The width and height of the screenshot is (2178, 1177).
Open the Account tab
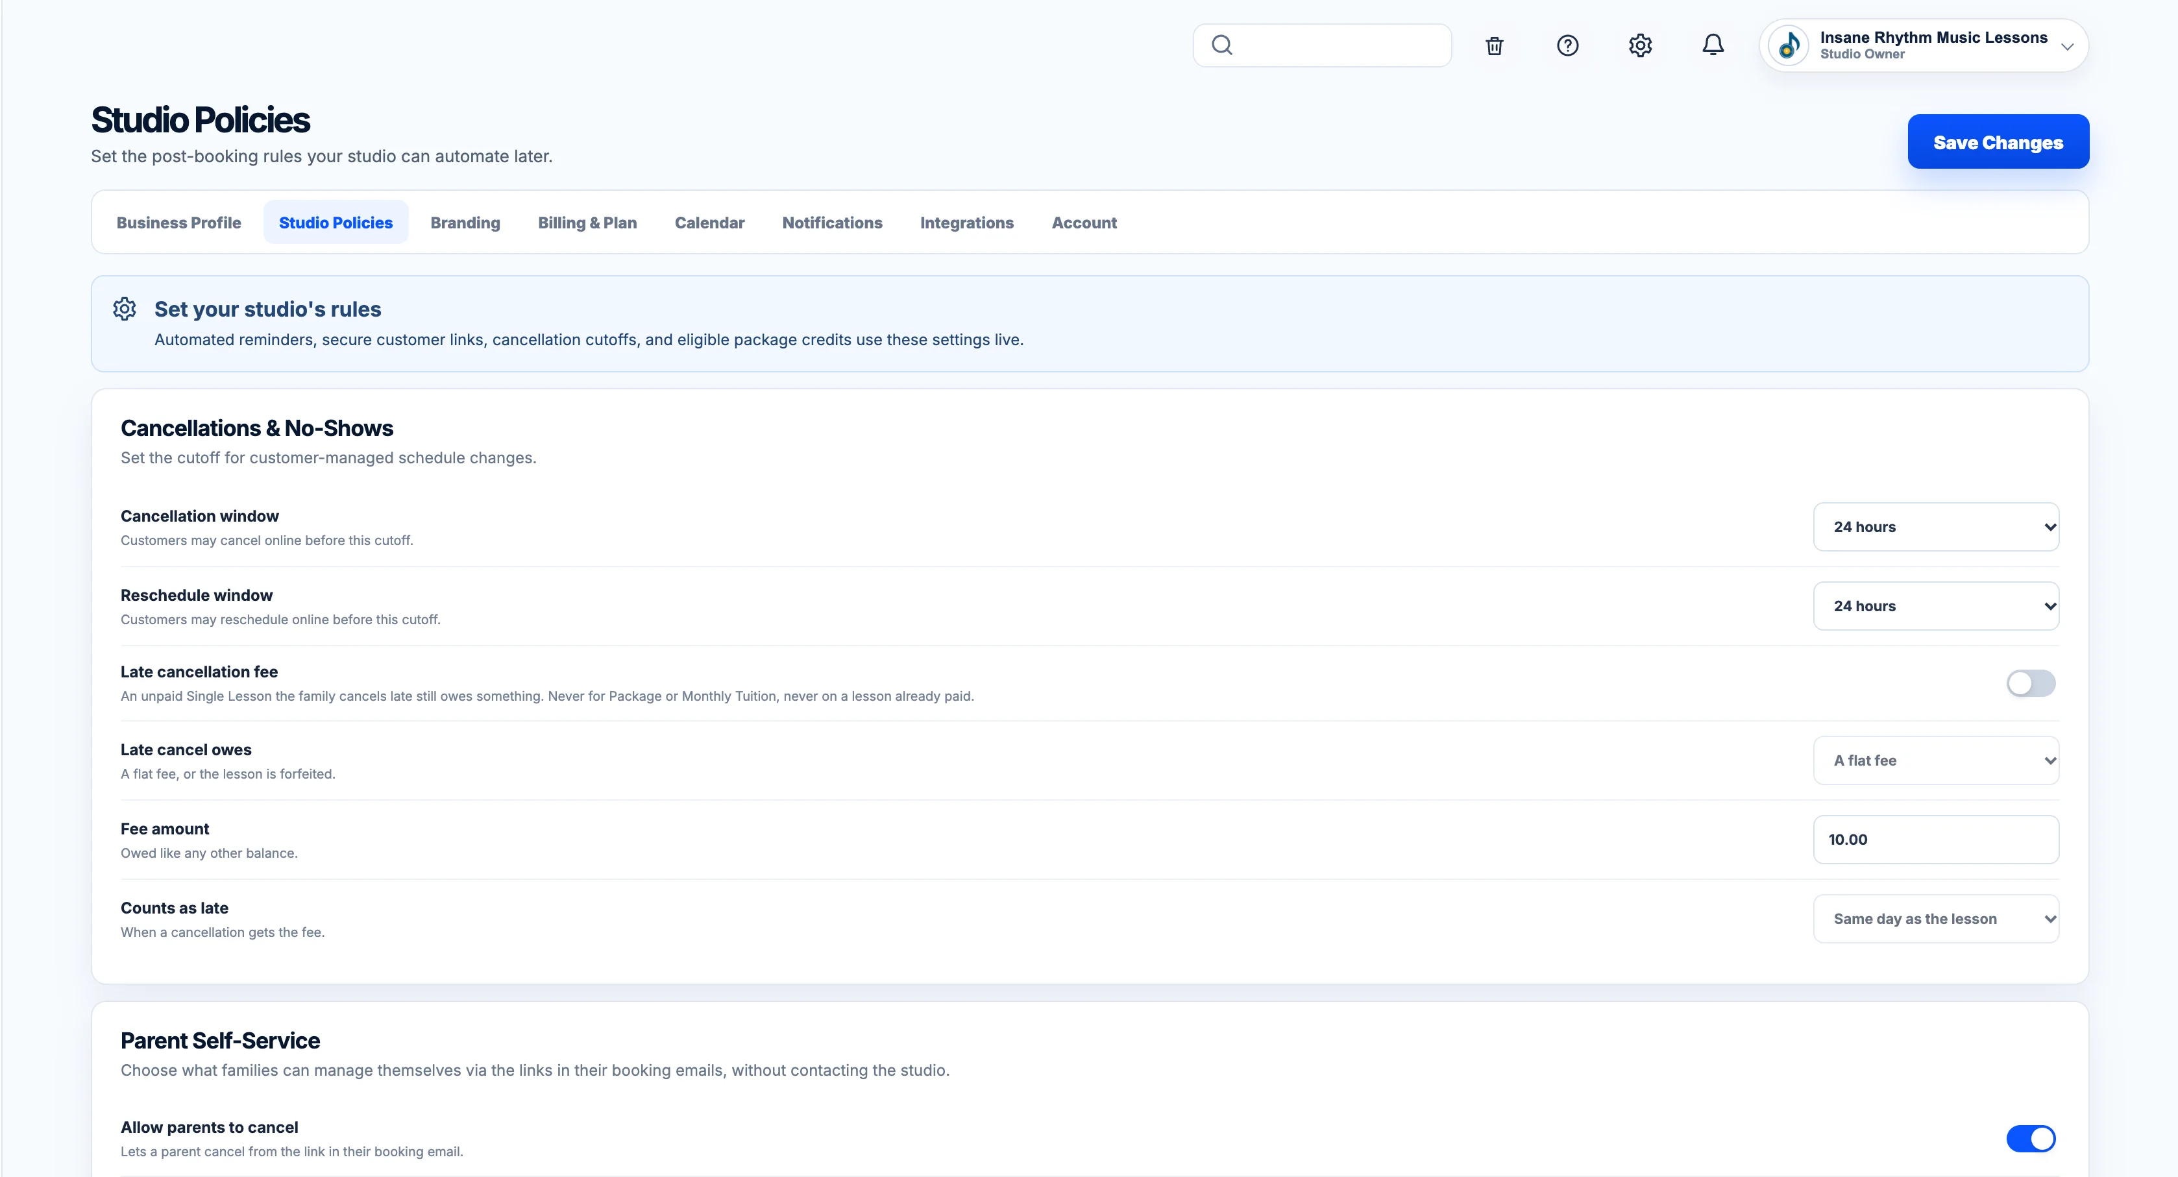[x=1084, y=223]
